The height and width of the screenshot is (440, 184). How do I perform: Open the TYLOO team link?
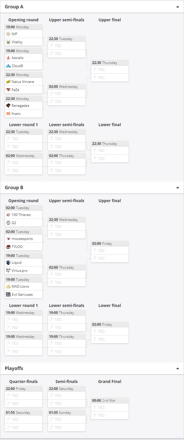(17, 247)
